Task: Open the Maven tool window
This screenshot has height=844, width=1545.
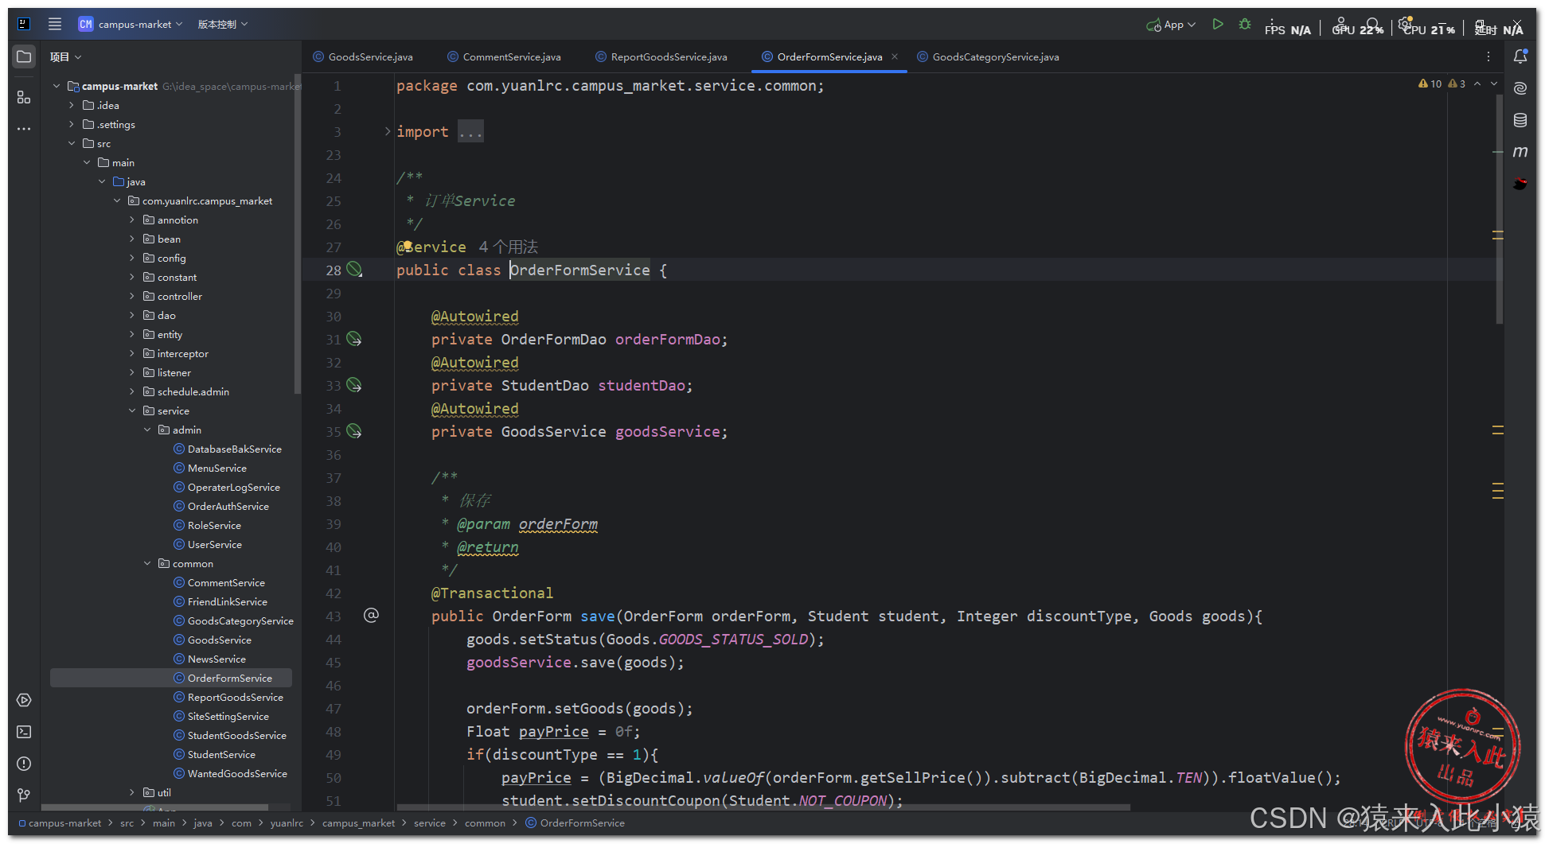Action: pos(1520,152)
